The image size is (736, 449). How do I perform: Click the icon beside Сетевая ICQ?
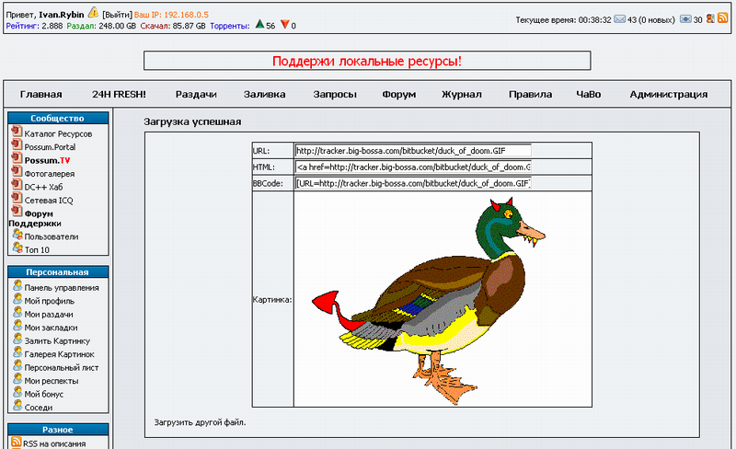click(17, 198)
